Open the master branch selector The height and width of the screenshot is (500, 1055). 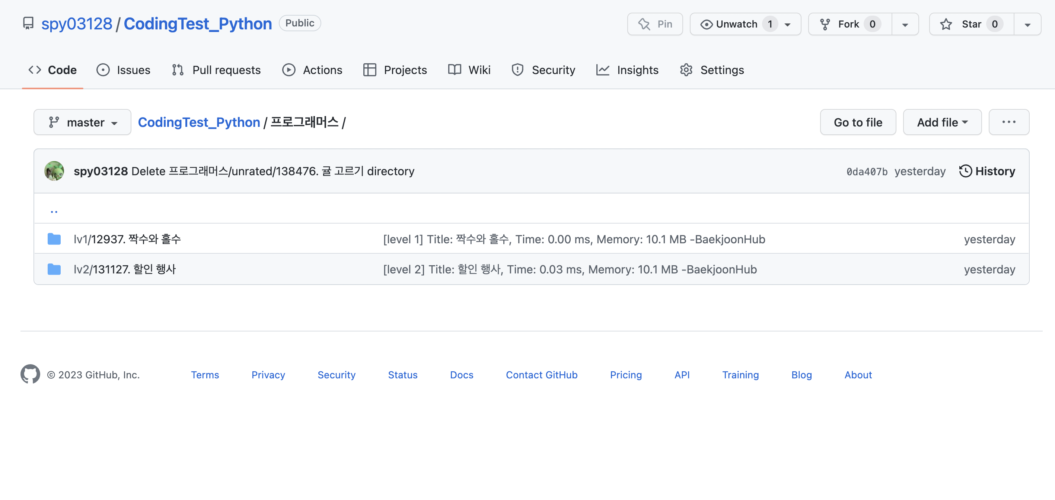pos(82,122)
